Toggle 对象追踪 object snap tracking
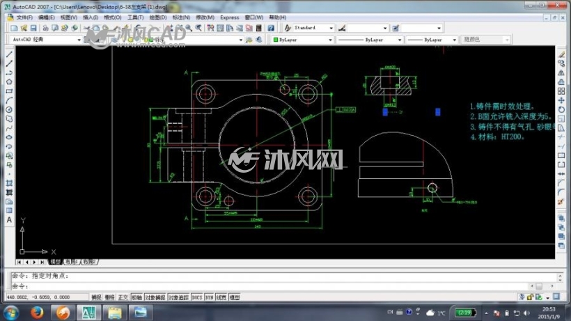Screen dimensions: 571x321 [178, 297]
